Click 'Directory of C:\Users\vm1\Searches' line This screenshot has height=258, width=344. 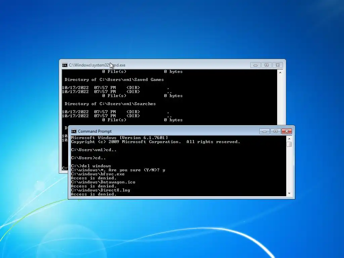[x=110, y=104]
